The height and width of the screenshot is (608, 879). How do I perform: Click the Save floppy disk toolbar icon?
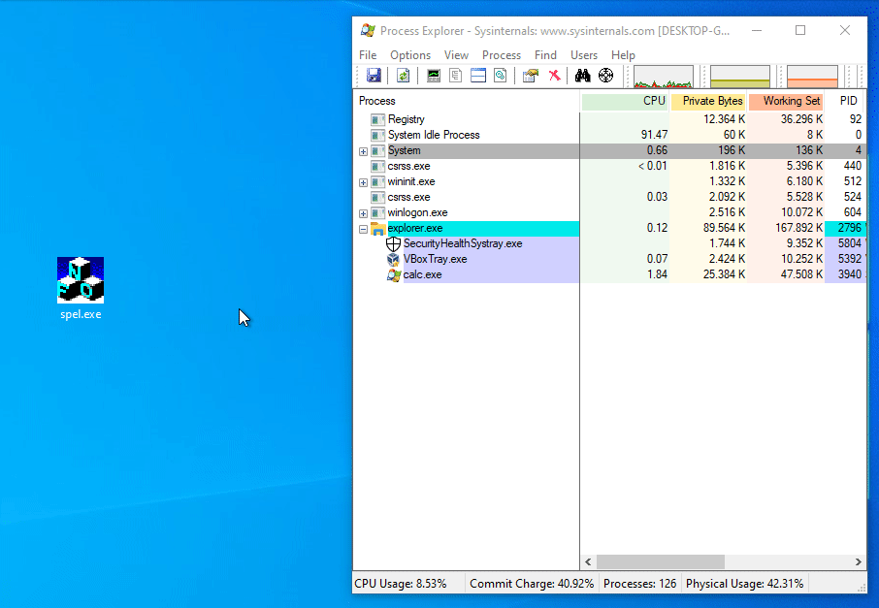pos(374,75)
